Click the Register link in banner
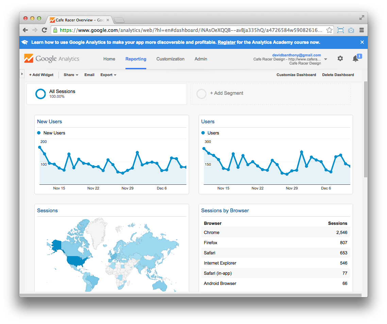The width and height of the screenshot is (387, 324). [226, 42]
